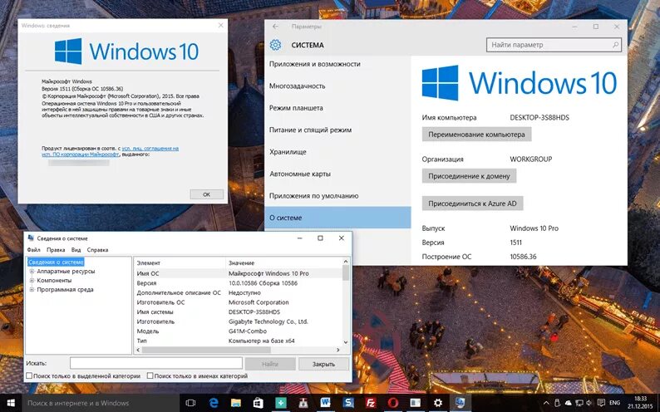Open USB safely remove tray icon

point(557,403)
